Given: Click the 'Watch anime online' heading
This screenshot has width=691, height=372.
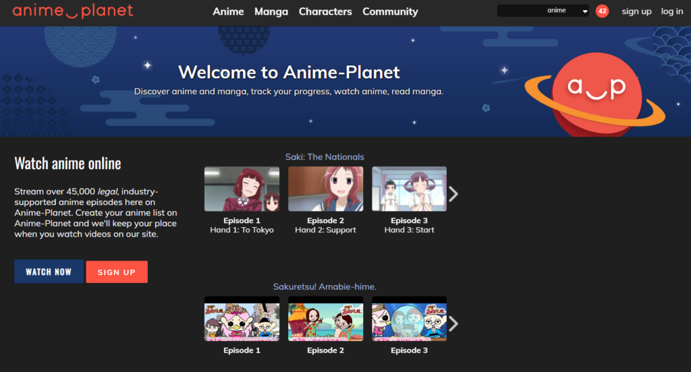Looking at the screenshot, I should point(68,163).
